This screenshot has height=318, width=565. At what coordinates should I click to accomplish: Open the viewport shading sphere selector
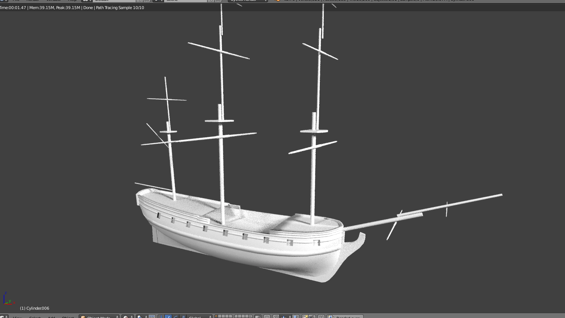coord(127,317)
